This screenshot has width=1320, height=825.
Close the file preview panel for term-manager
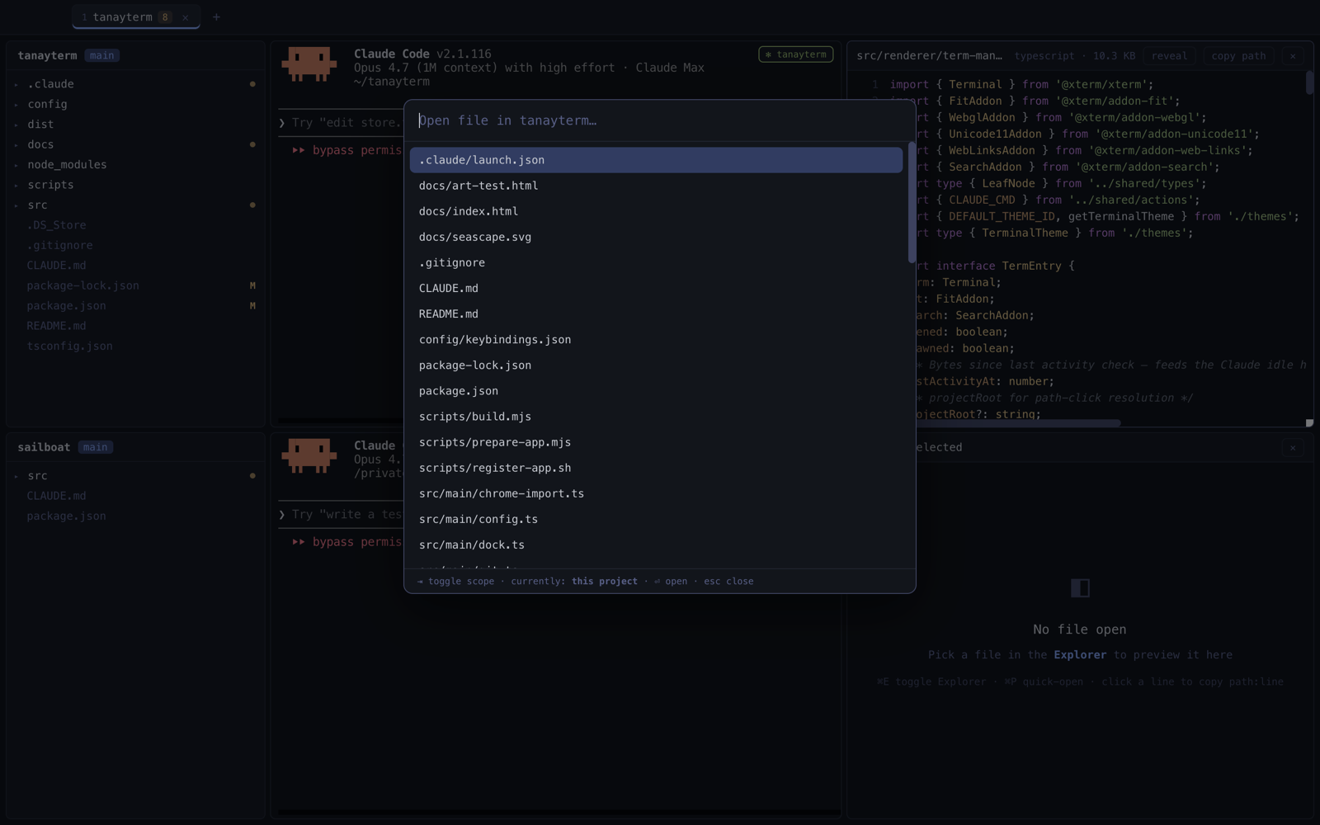tap(1293, 56)
